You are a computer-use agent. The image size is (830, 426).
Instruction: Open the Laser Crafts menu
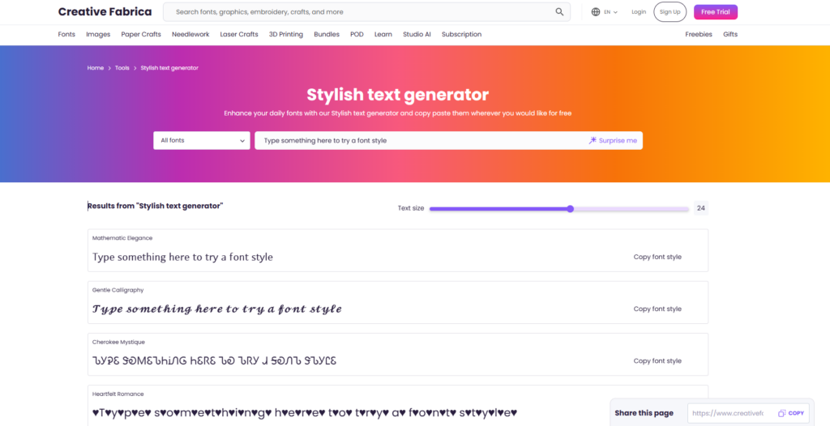point(239,34)
